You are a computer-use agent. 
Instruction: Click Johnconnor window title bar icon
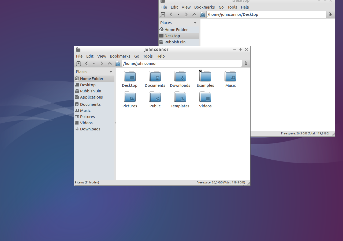78,50
